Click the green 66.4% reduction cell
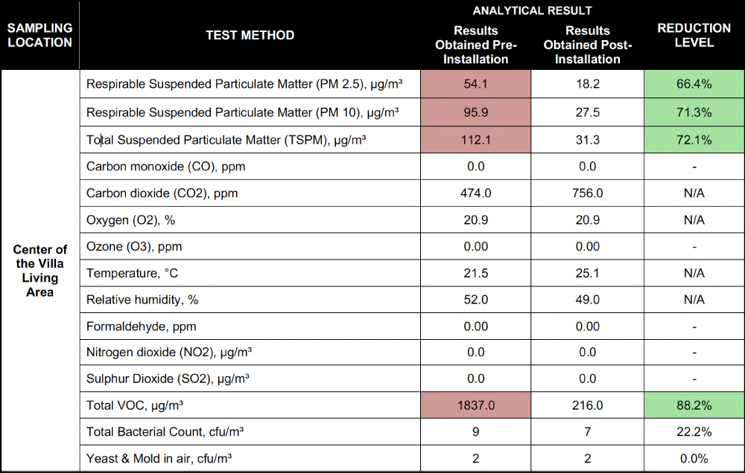The width and height of the screenshot is (745, 473). coord(694,84)
